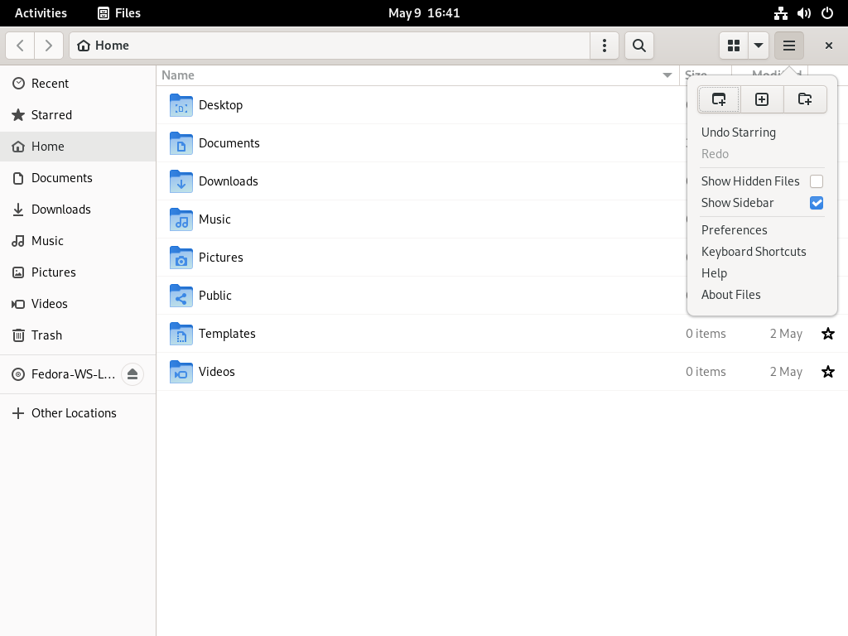
Task: Choose Undo Starring from the menu
Action: coord(739,132)
